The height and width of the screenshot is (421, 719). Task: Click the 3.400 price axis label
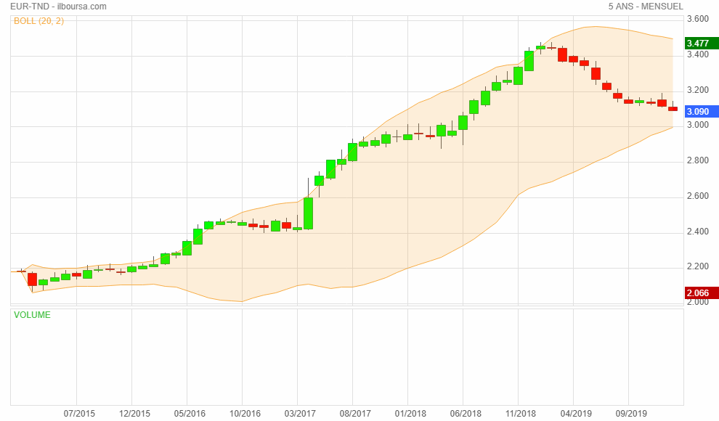click(x=697, y=54)
